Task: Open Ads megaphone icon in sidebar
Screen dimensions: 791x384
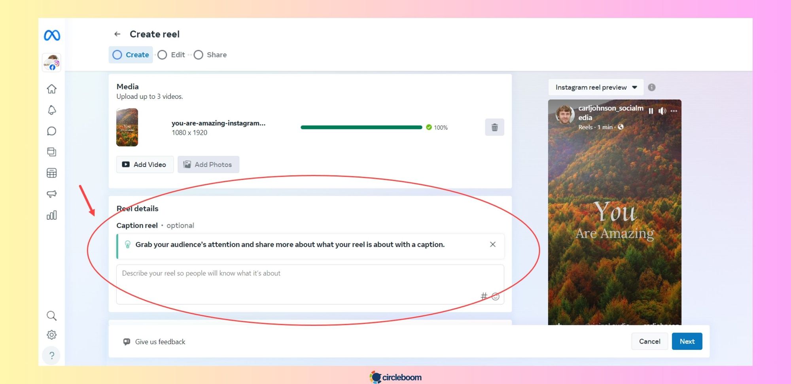Action: tap(52, 194)
